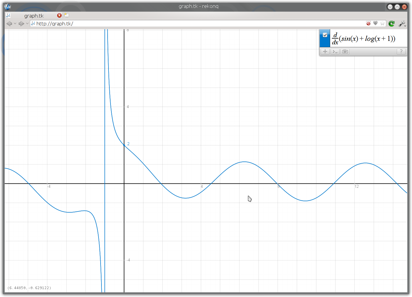Expand the forward history dropdown arrow

click(x=27, y=24)
